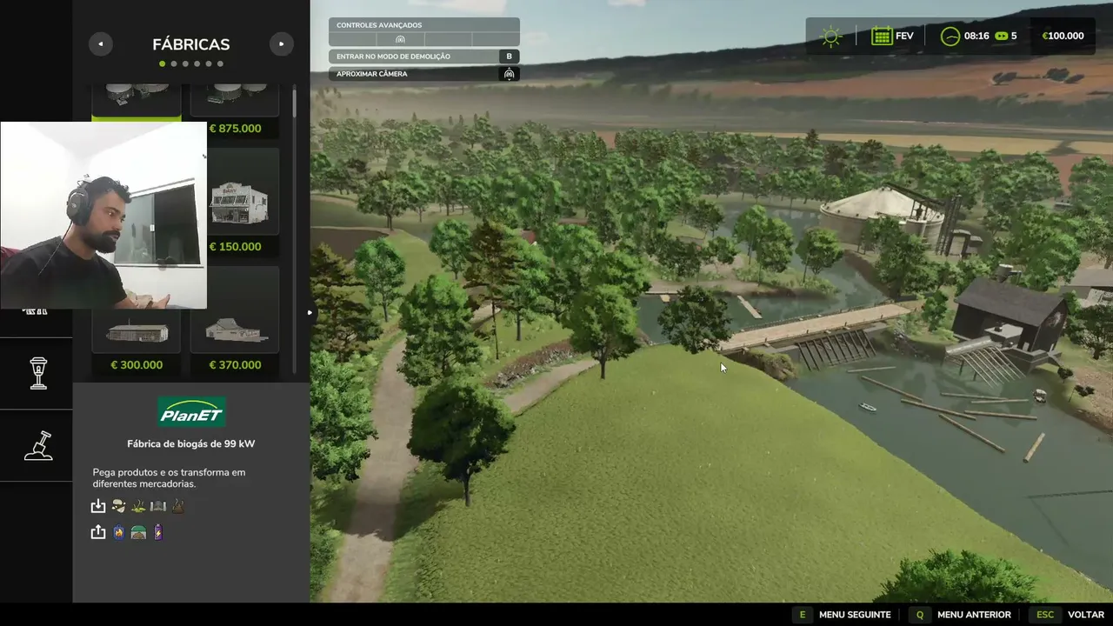Image resolution: width=1113 pixels, height=626 pixels.
Task: Click the fast-forward time speed icon
Action: point(1001,37)
